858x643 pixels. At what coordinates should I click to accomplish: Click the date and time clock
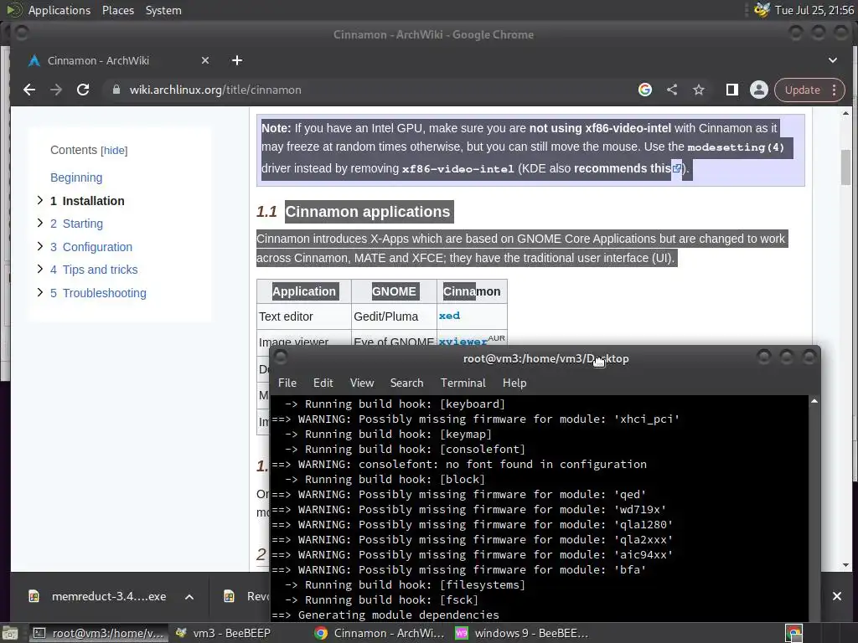coord(814,10)
